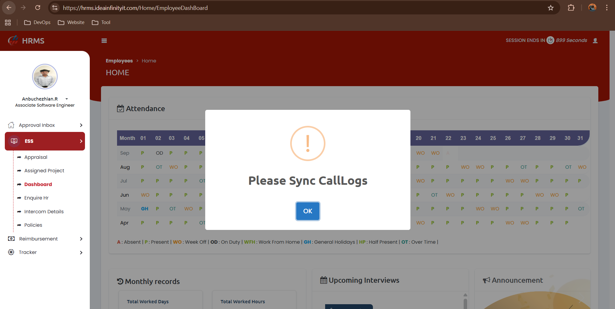Click the employee profile photo
The image size is (615, 309).
pos(45,77)
